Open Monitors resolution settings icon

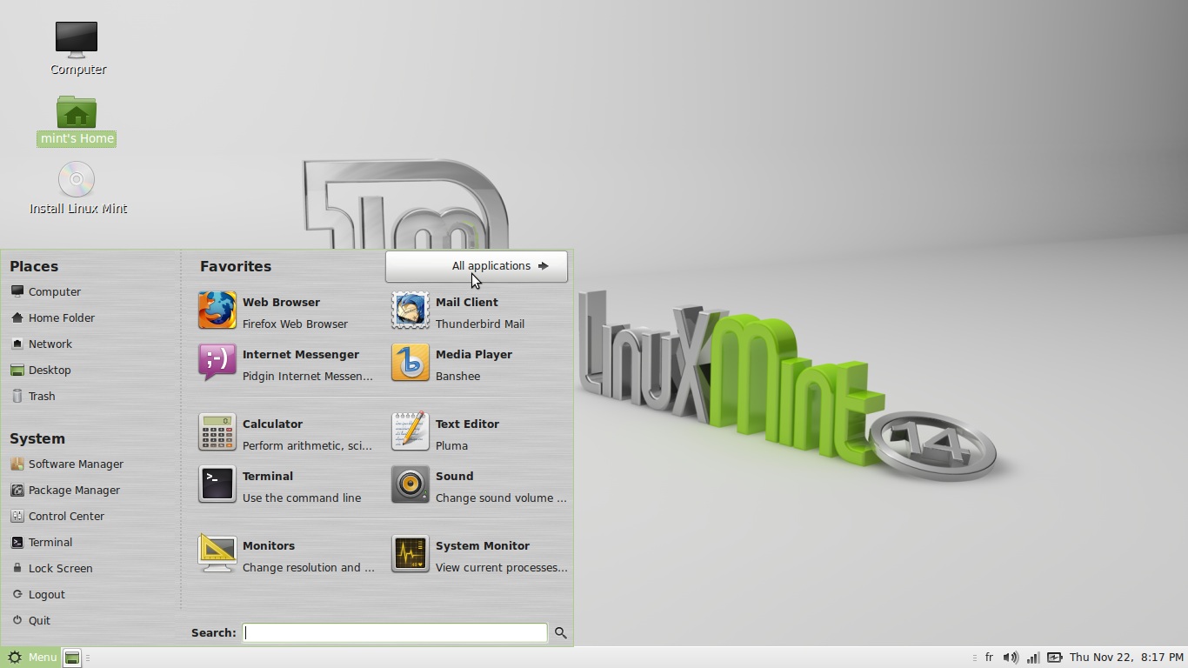217,555
